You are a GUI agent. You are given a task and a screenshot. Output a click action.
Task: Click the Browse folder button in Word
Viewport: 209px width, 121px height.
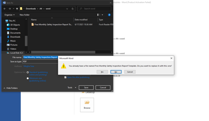pos(87,105)
